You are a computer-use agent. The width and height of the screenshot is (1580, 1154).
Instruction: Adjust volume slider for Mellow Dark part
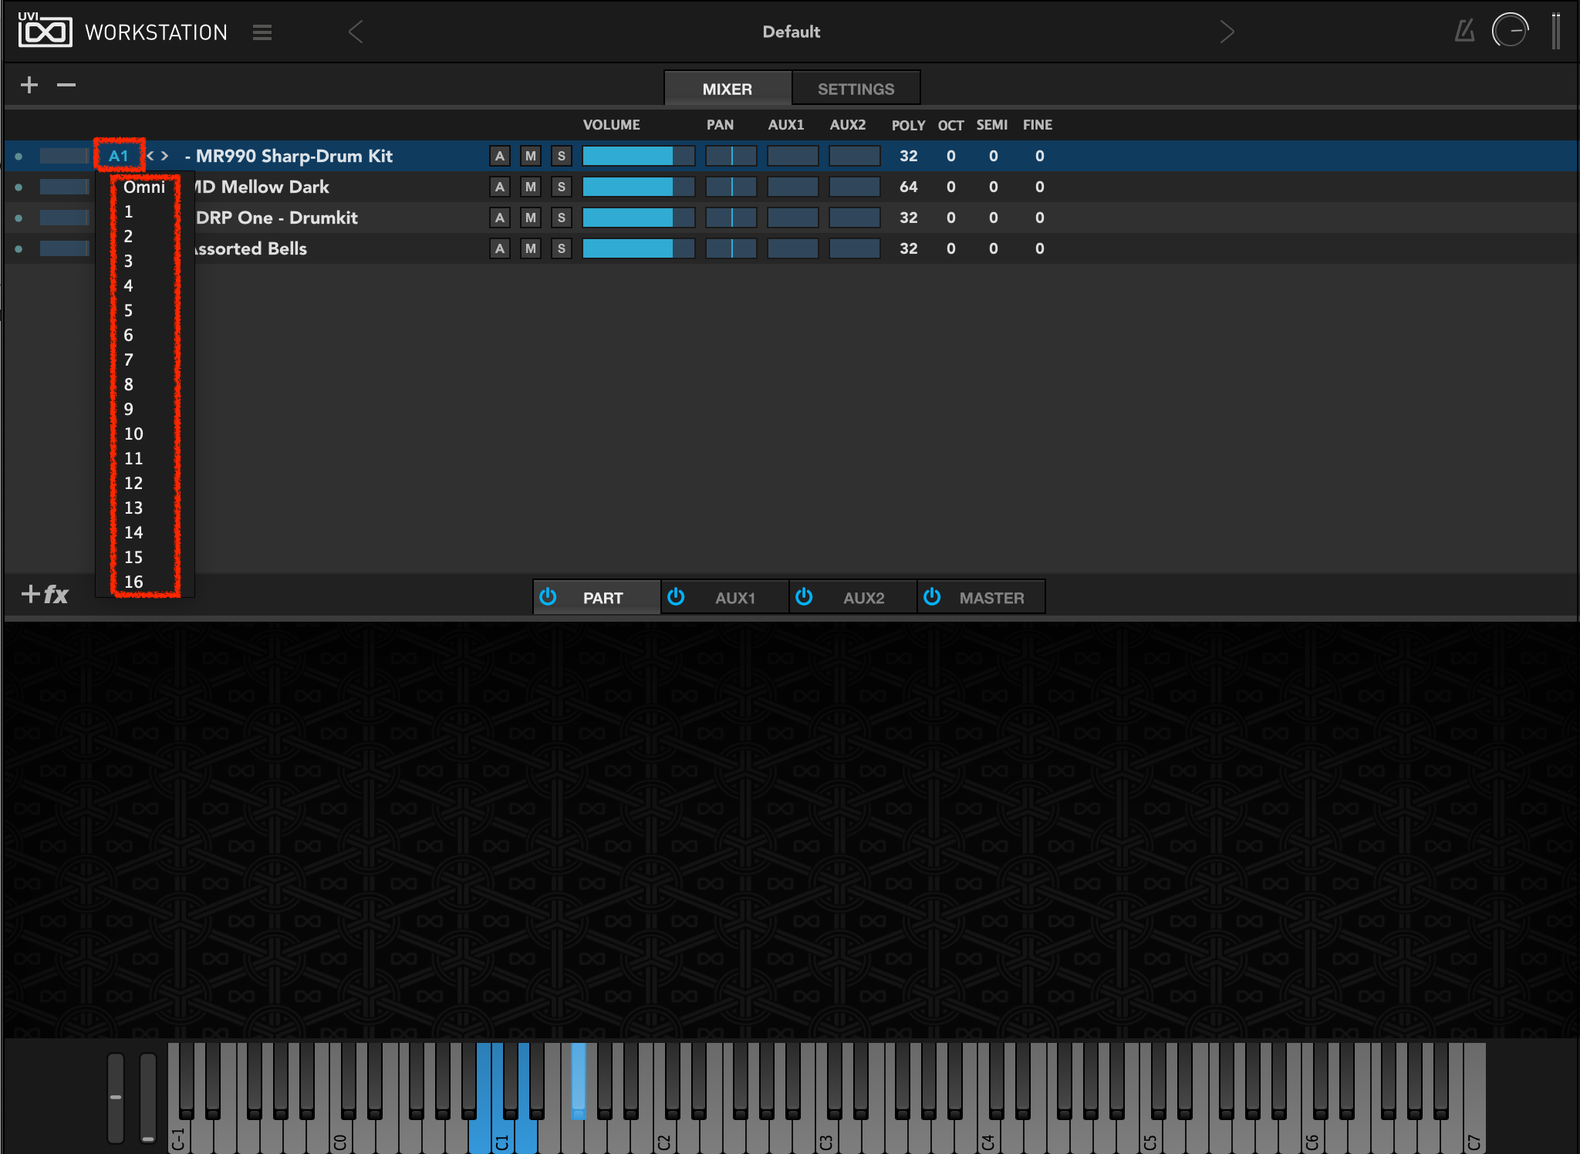point(638,187)
